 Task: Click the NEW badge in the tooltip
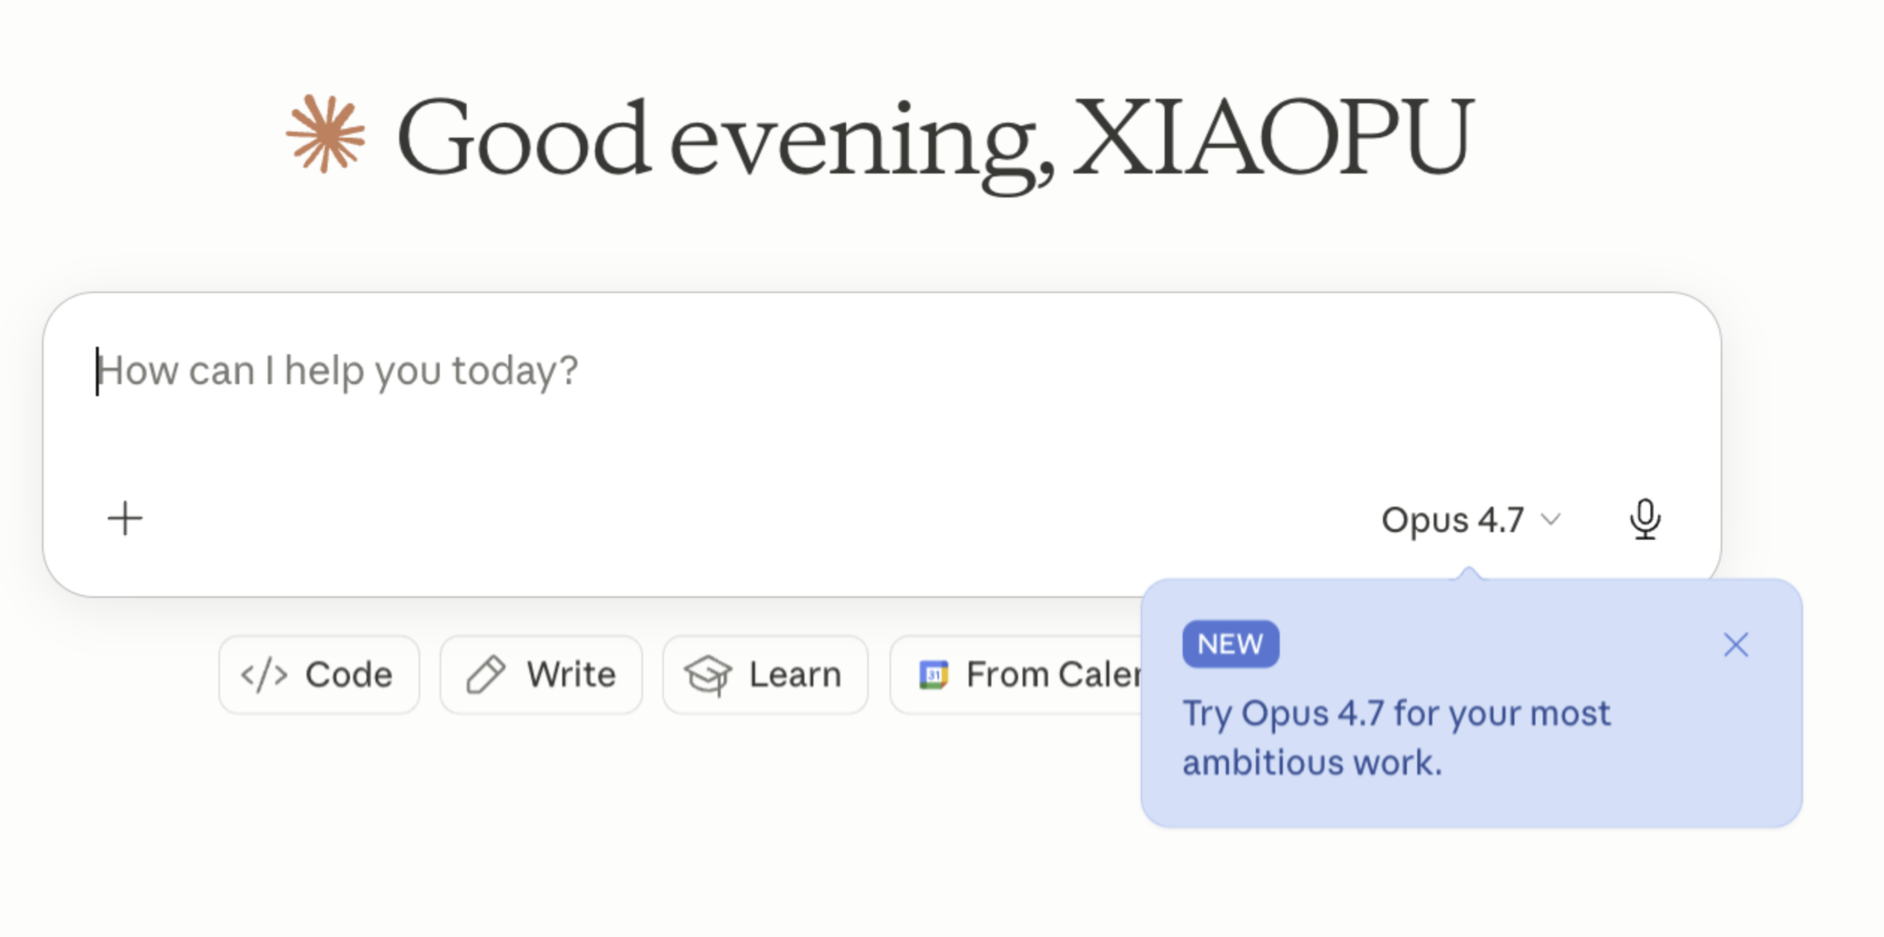pyautogui.click(x=1230, y=645)
